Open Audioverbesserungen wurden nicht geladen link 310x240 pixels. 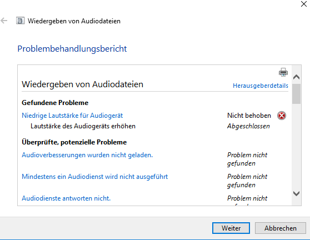click(x=87, y=155)
